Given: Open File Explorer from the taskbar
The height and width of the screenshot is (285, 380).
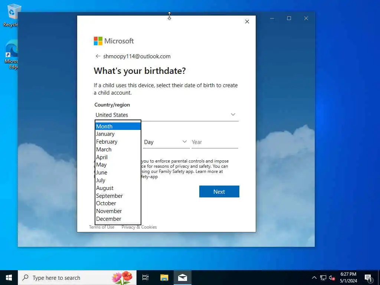Looking at the screenshot, I should click(x=164, y=278).
